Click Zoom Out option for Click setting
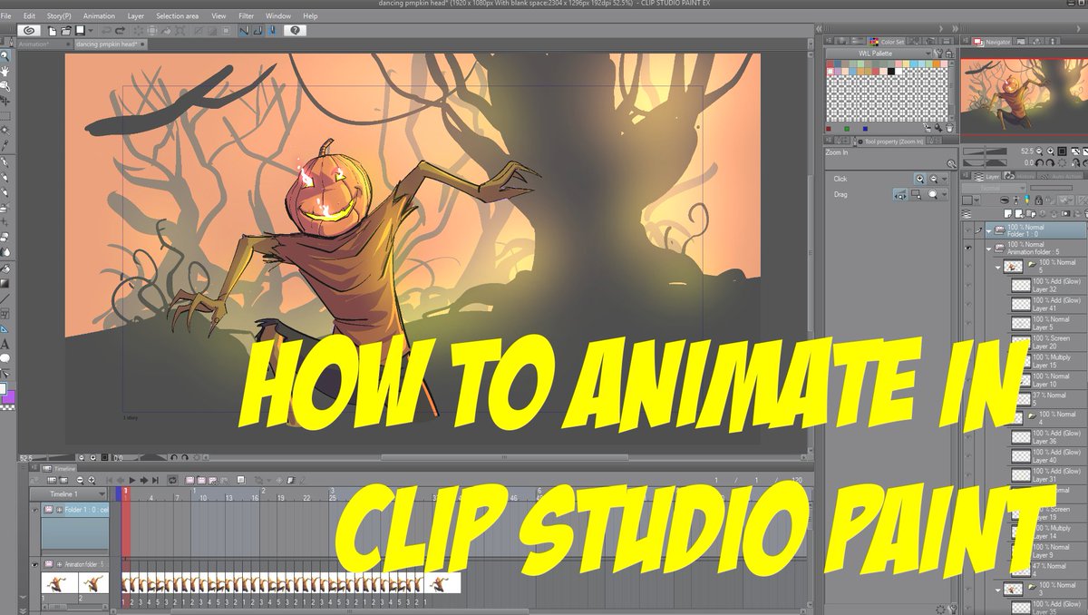The height and width of the screenshot is (615, 1088). coord(933,179)
